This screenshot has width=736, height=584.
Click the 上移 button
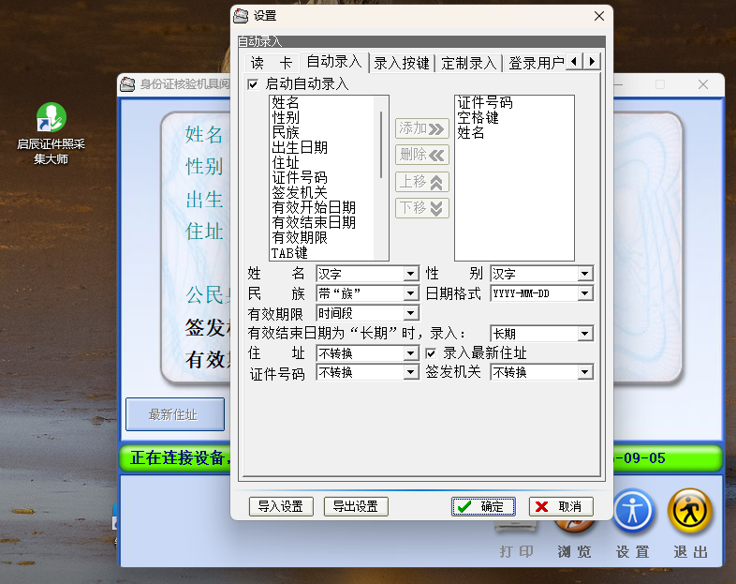pos(422,182)
